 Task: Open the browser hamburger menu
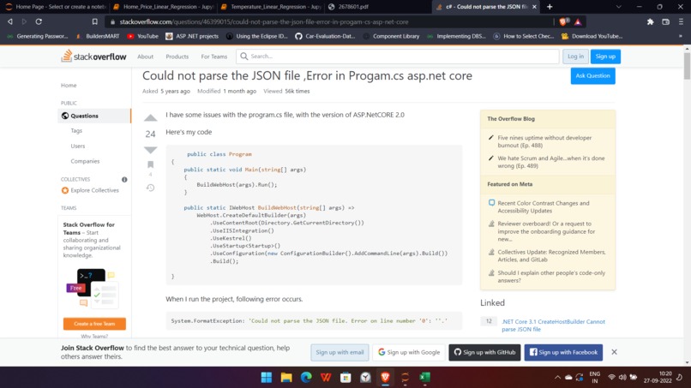(681, 21)
